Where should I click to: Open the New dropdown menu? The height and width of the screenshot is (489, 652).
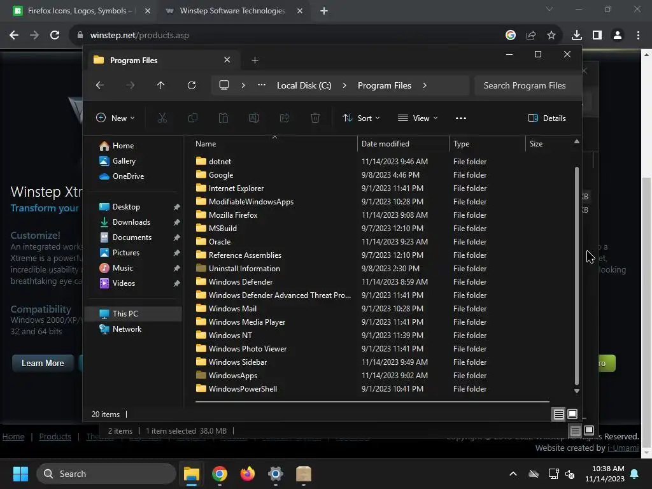click(115, 118)
